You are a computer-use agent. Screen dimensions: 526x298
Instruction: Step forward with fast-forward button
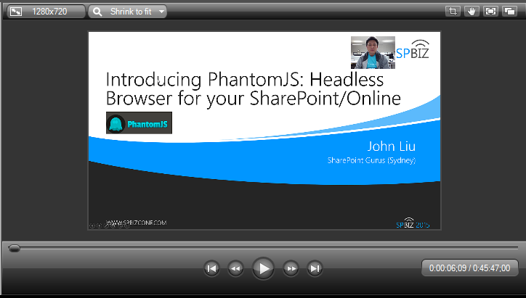291,268
